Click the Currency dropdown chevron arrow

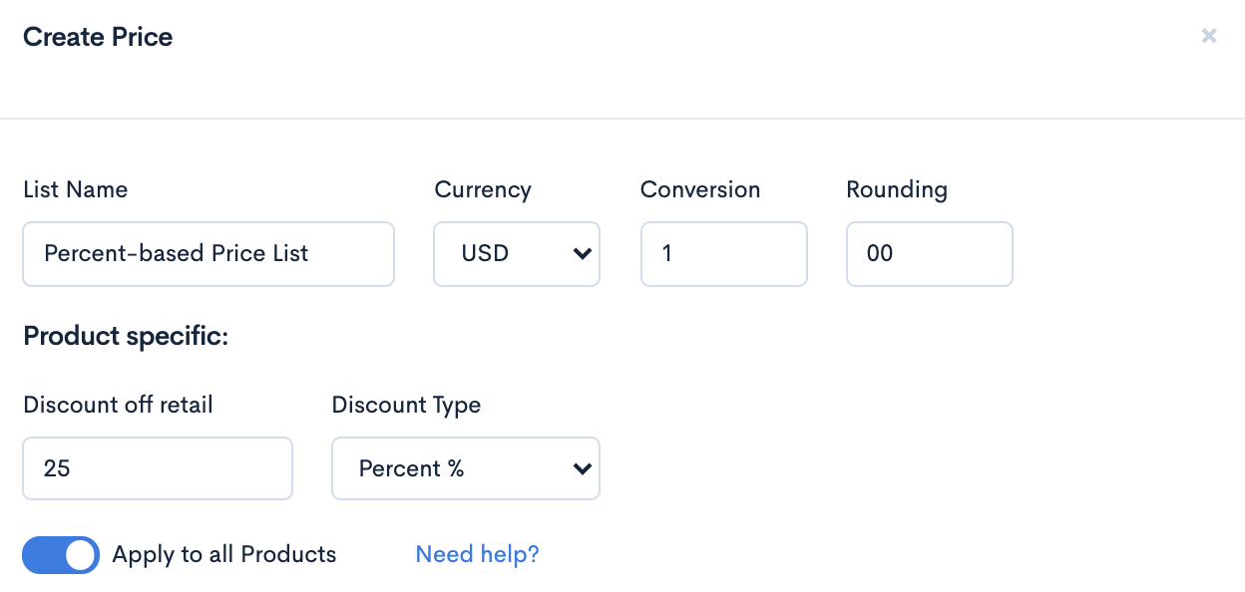[583, 254]
